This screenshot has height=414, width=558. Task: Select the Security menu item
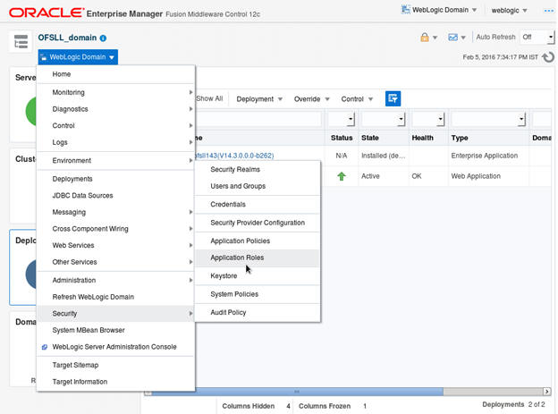point(115,314)
